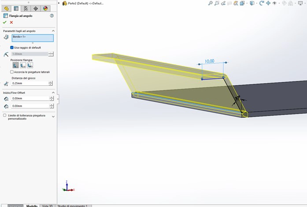Enable Accorcia le piegature laterali
The height and width of the screenshot is (207, 307).
tap(12, 72)
